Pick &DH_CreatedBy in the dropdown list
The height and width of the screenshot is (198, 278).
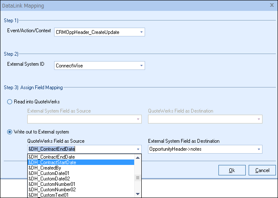pyautogui.click(x=80, y=167)
